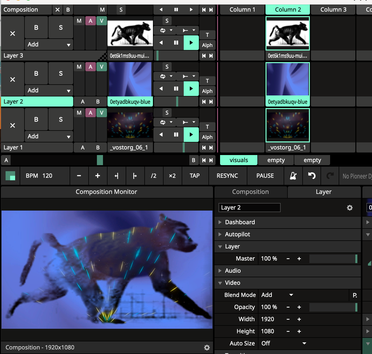Image resolution: width=372 pixels, height=354 pixels.
Task: Expand the Dashboard section
Action: pyautogui.click(x=240, y=222)
